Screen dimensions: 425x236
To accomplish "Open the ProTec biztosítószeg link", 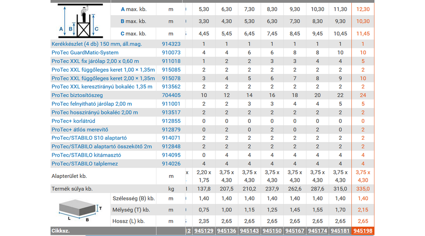I will pos(77,95).
